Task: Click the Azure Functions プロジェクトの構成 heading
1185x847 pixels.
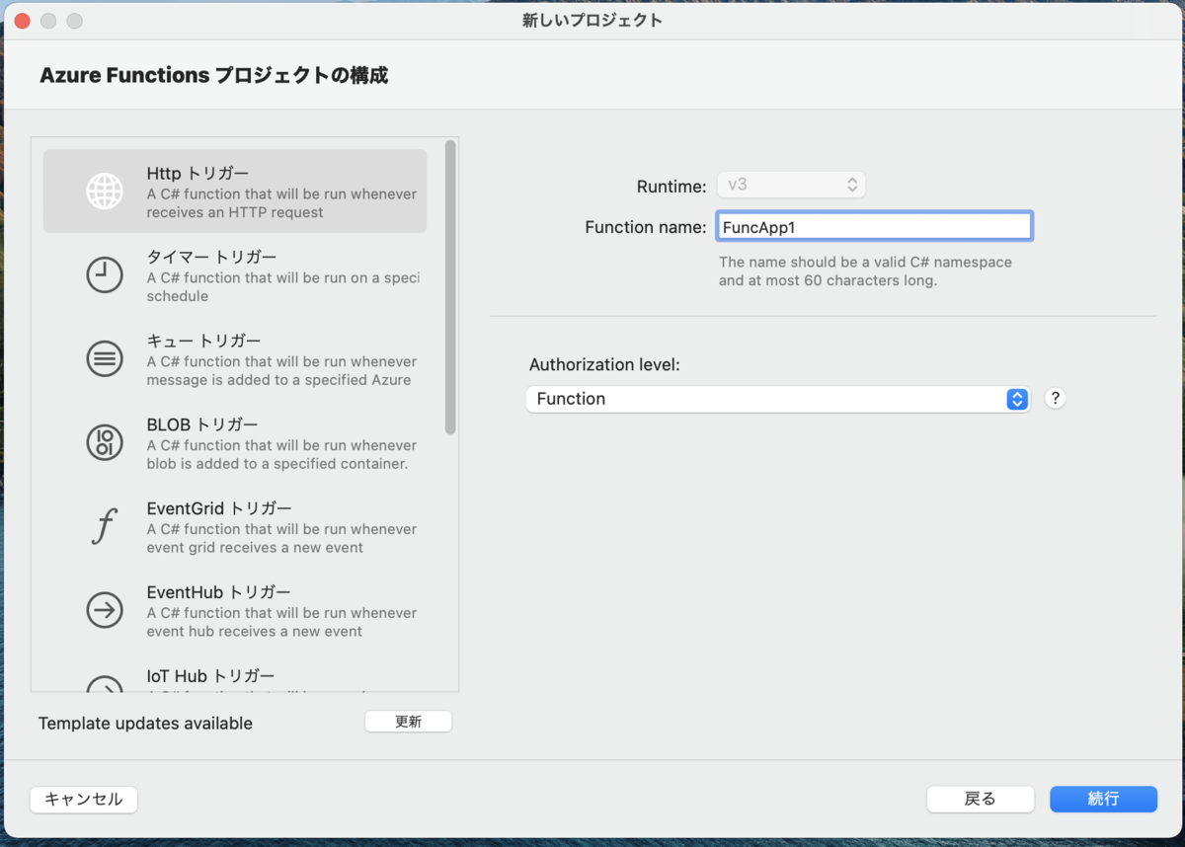Action: click(x=214, y=75)
